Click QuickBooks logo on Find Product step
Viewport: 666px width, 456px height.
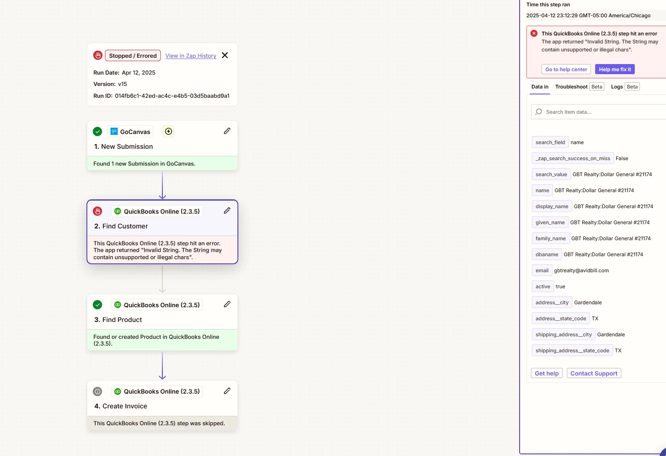[118, 305]
